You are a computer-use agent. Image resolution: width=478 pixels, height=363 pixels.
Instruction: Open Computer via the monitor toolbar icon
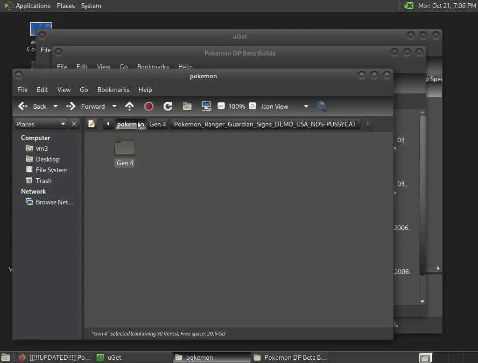pyautogui.click(x=206, y=106)
